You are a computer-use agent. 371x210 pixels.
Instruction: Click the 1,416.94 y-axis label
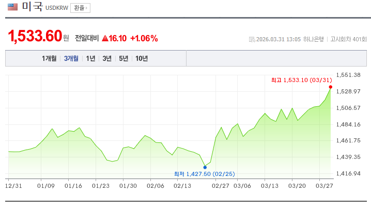pyautogui.click(x=348, y=173)
